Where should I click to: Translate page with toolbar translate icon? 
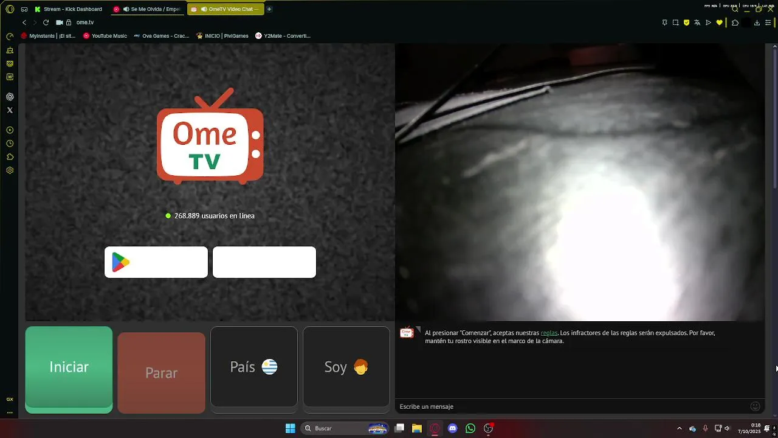pos(697,23)
